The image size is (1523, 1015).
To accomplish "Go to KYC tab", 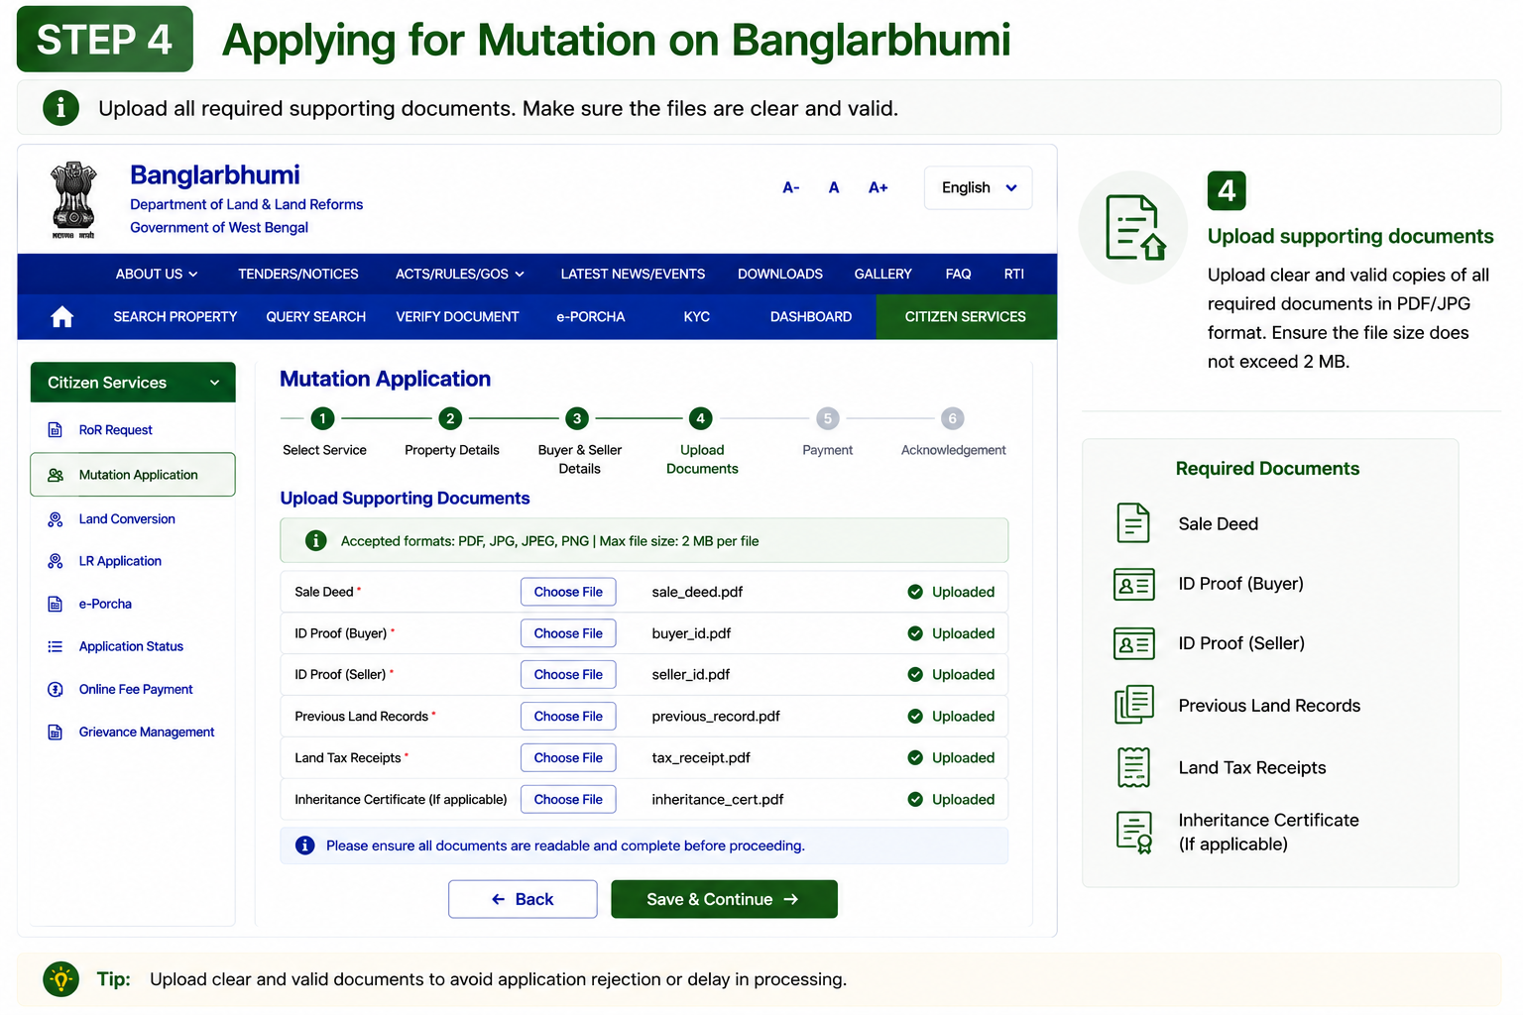I will (697, 316).
